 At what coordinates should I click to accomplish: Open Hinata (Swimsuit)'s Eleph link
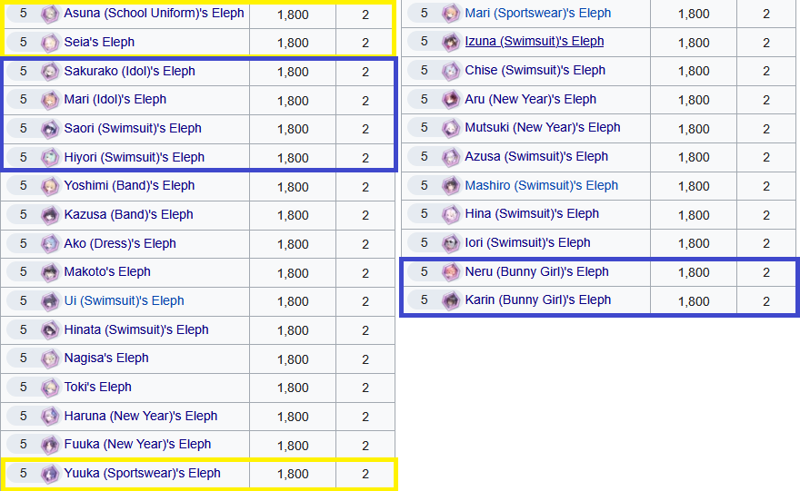click(x=136, y=329)
